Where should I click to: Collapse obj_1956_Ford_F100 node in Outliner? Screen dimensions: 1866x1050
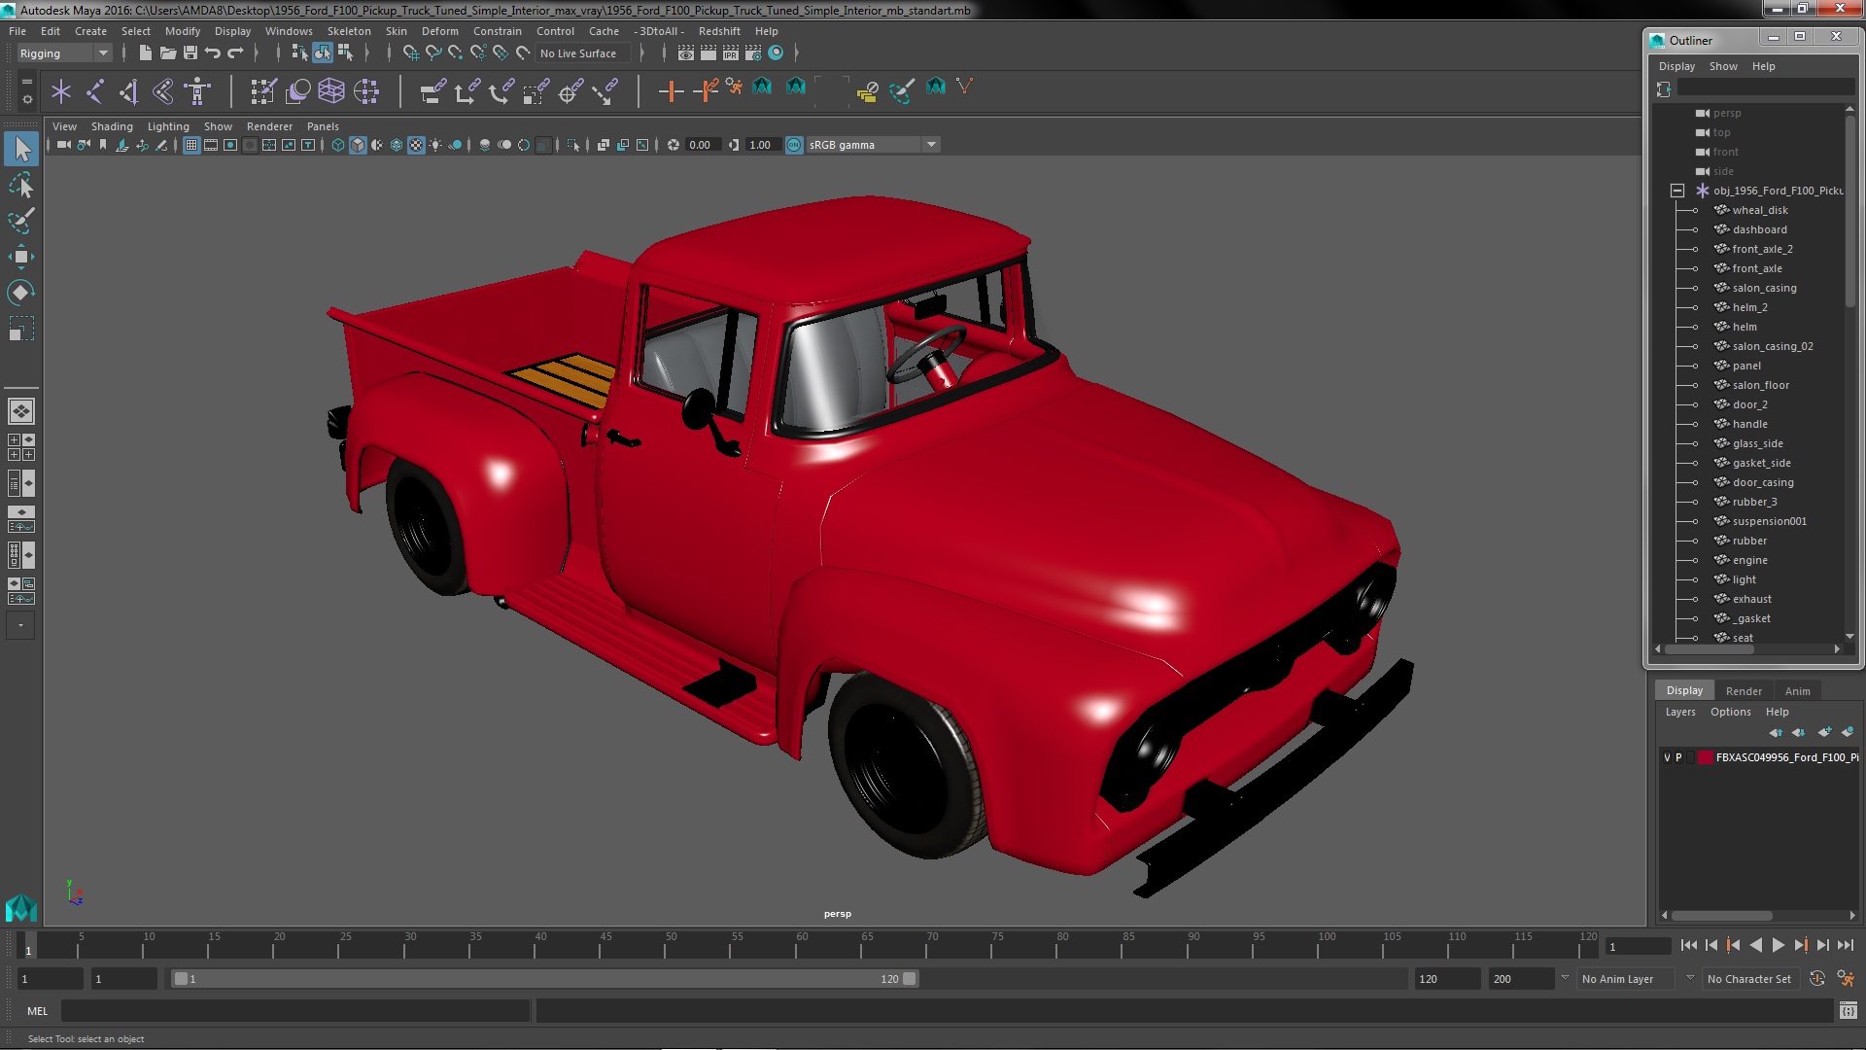[1676, 191]
